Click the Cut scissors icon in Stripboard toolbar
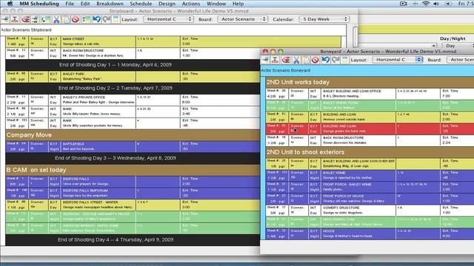474x266 pixels. tap(56, 20)
